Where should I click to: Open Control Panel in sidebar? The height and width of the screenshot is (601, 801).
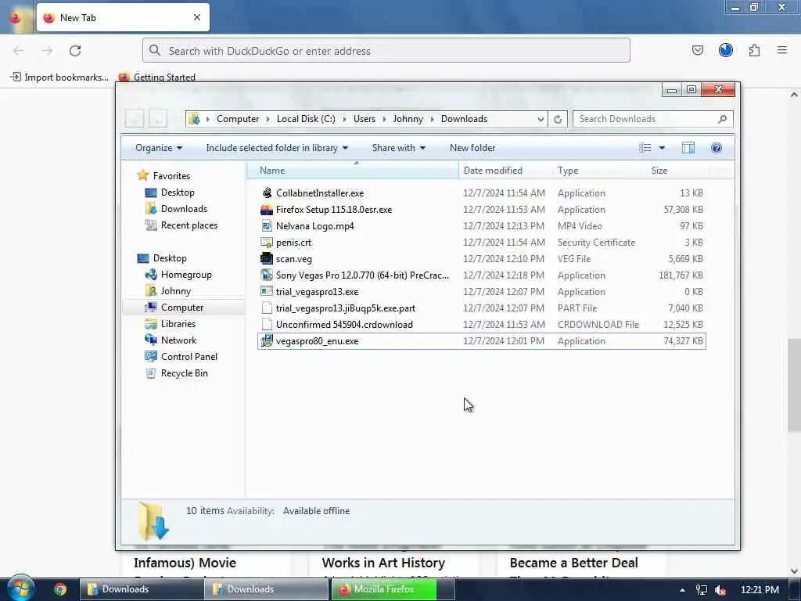point(189,357)
